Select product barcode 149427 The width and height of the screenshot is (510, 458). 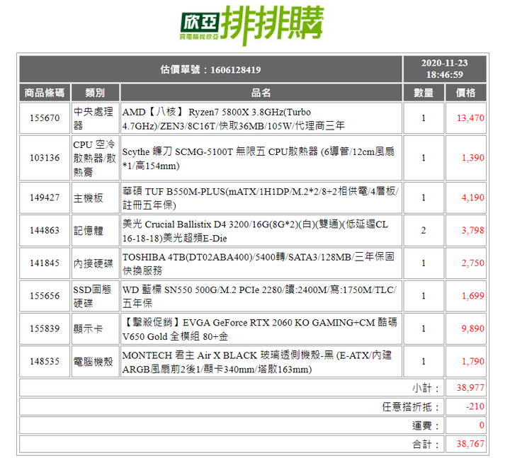click(x=45, y=197)
